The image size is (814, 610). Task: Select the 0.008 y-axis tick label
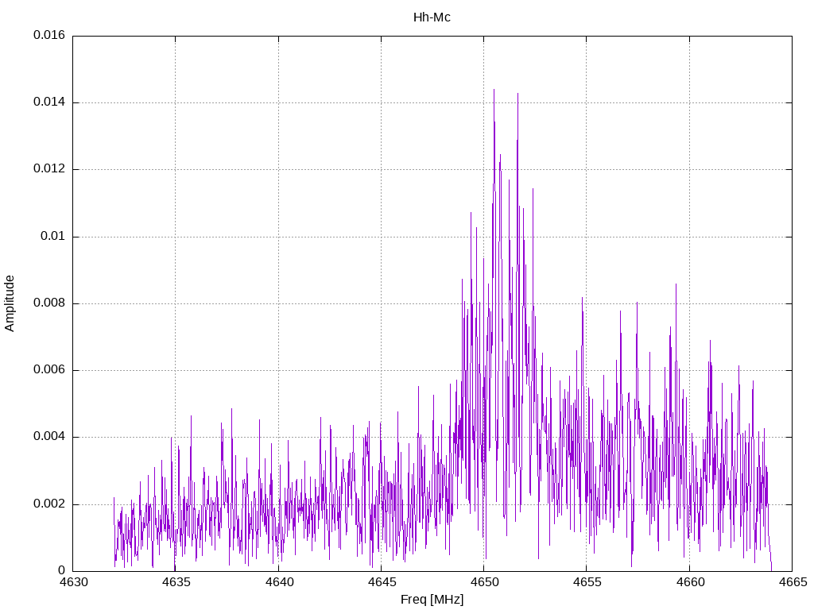[49, 303]
